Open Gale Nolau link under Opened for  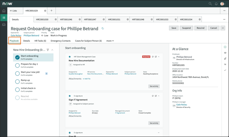[x=16, y=36]
